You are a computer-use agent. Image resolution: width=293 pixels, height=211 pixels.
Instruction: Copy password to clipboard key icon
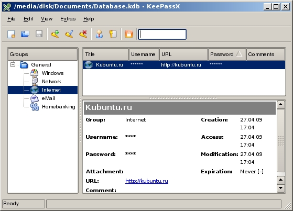click(113, 34)
